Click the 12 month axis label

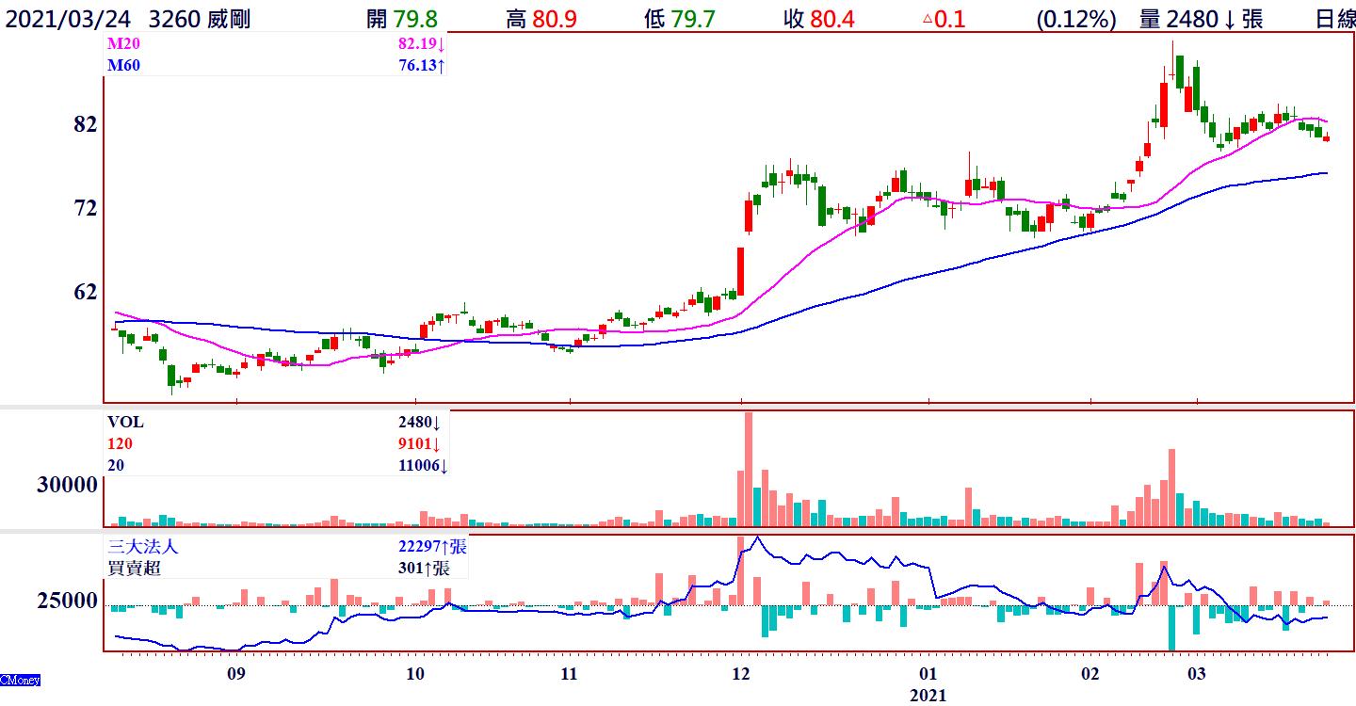point(741,674)
